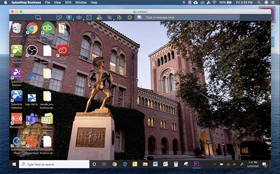Switch to Premiere Pro in the taskbar
The width and height of the screenshot is (280, 174).
[196, 164]
